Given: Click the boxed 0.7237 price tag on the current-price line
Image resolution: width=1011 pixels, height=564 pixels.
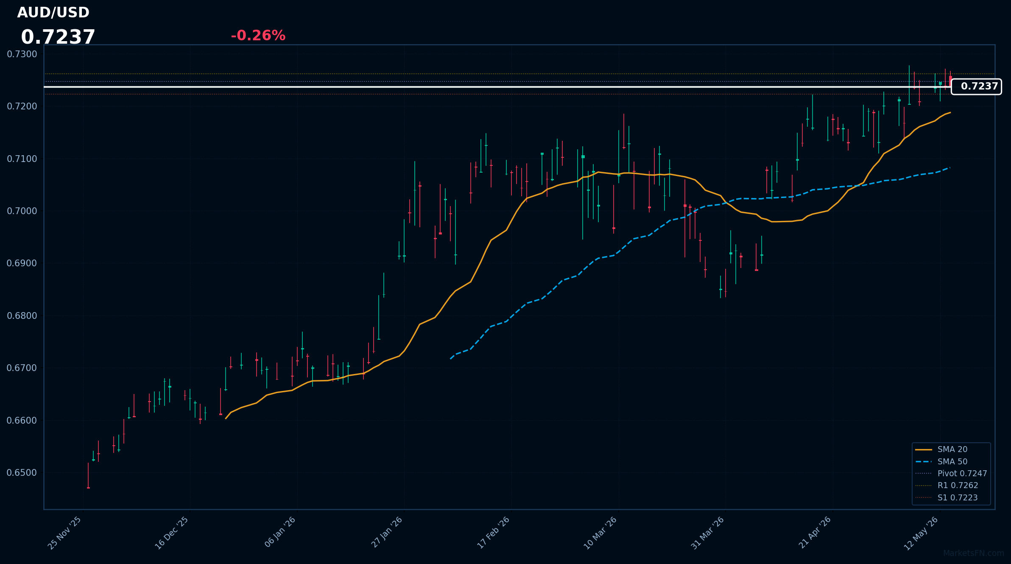Looking at the screenshot, I should 976,87.
